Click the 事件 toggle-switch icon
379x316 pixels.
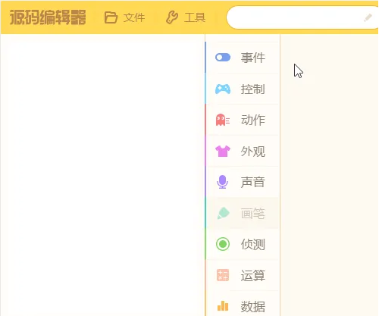click(x=223, y=58)
